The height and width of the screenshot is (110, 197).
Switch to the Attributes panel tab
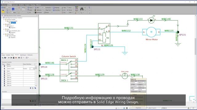pyautogui.click(x=30, y=55)
